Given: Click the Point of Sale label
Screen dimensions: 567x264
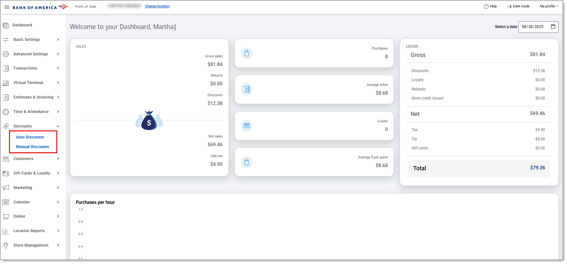Looking at the screenshot, I should point(86,6).
